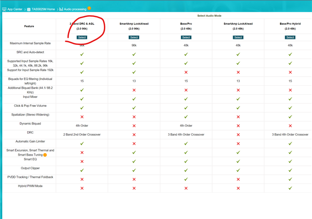Click the Automatic Gain Limiter checkmark under Base/Pro Hybrid
Viewport: 312px width, 219px height.
click(290, 143)
